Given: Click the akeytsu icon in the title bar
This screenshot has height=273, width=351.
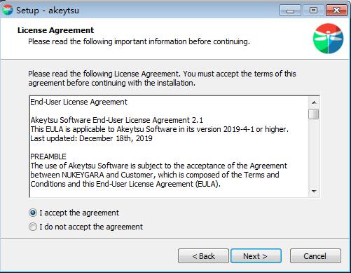Looking at the screenshot, I should point(7,10).
